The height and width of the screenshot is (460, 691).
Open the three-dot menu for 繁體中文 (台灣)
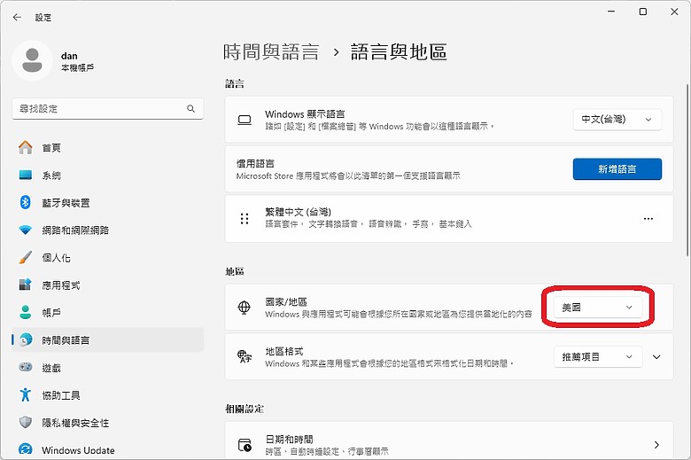pos(648,219)
